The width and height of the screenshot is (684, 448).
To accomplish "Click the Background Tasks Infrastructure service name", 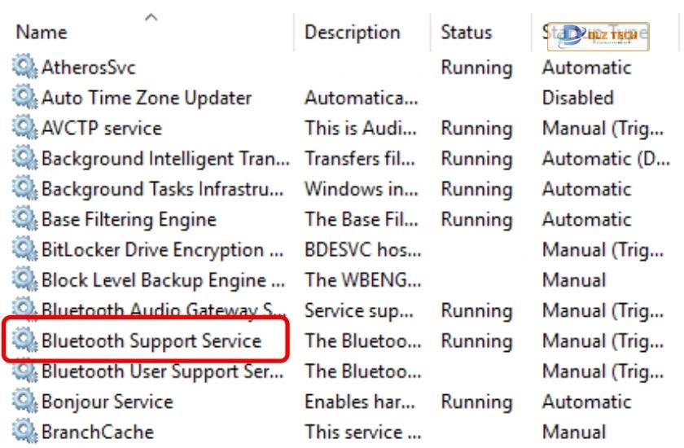I will point(162,189).
